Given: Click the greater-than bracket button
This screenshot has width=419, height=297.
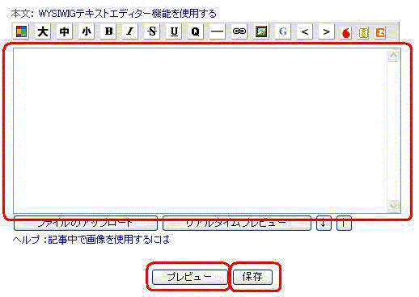Looking at the screenshot, I should (326, 31).
